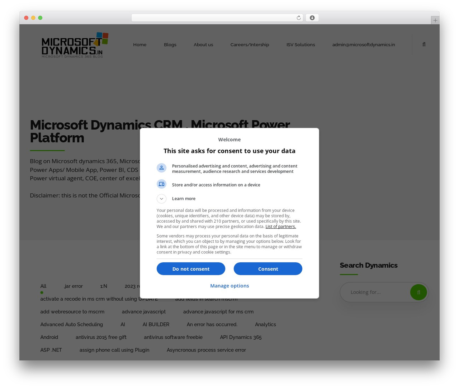Image resolution: width=459 pixels, height=388 pixels.
Task: Select the Analytics tag
Action: pyautogui.click(x=265, y=325)
